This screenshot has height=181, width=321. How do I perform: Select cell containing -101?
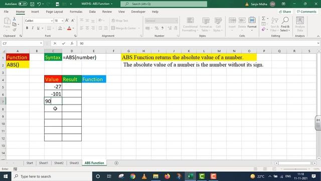tap(53, 94)
